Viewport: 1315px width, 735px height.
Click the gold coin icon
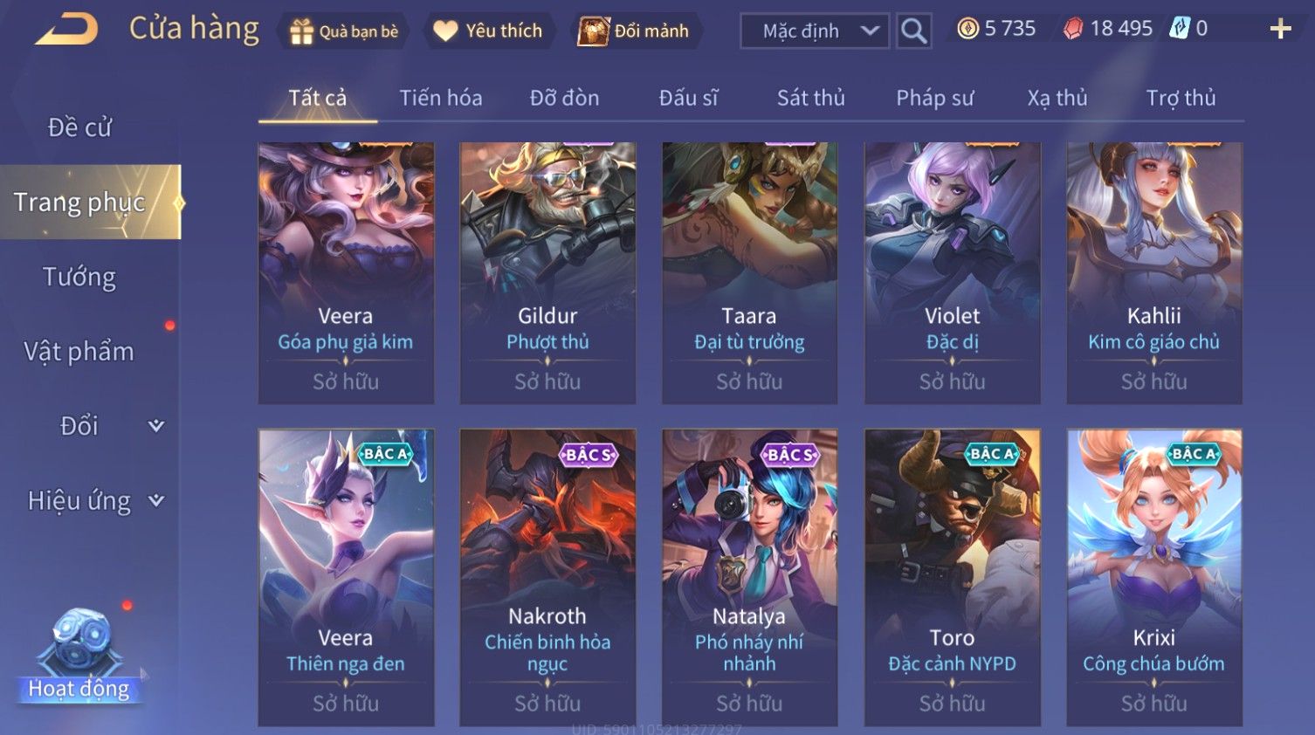pos(967,29)
